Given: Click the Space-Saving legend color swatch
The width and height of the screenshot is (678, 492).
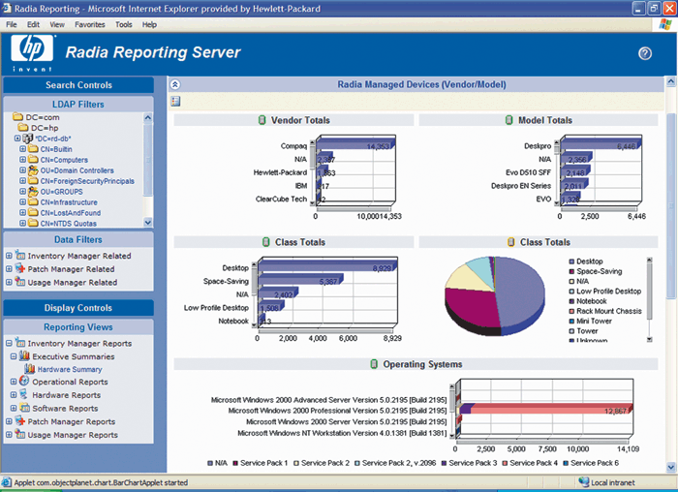Looking at the screenshot, I should tap(571, 271).
